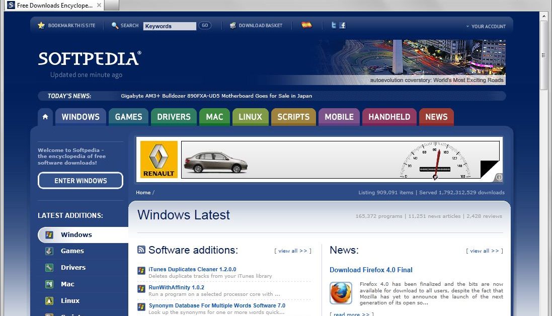Image resolution: width=552 pixels, height=316 pixels.
Task: Click view all link under News
Action: point(485,251)
